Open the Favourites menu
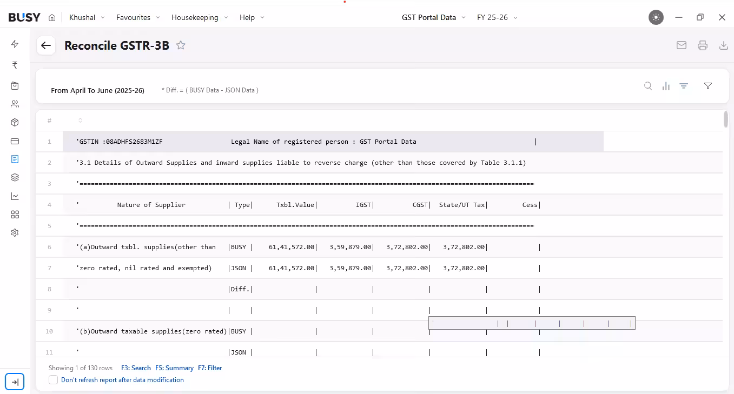This screenshot has width=734, height=394. [x=138, y=17]
